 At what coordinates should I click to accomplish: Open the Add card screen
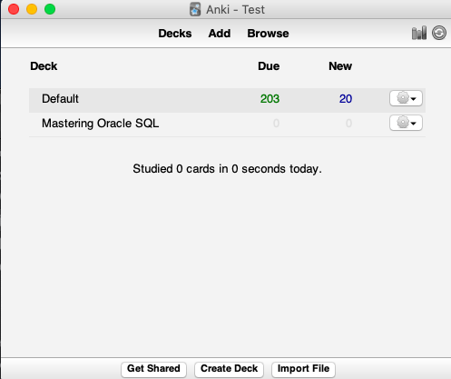(220, 34)
